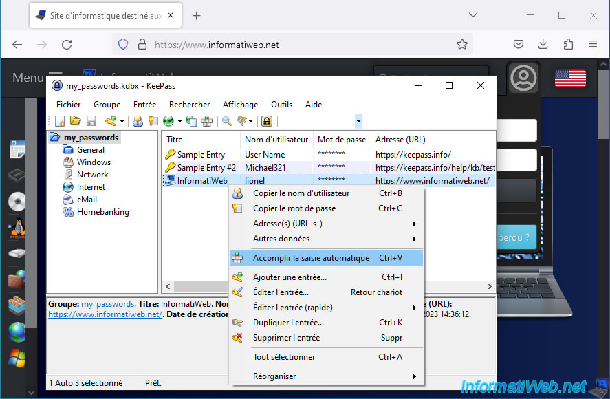The height and width of the screenshot is (399, 610).
Task: Click the New database toolbar icon
Action: click(x=60, y=121)
